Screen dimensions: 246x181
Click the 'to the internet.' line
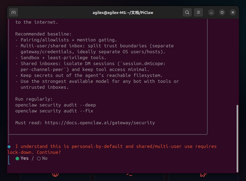(x=37, y=22)
